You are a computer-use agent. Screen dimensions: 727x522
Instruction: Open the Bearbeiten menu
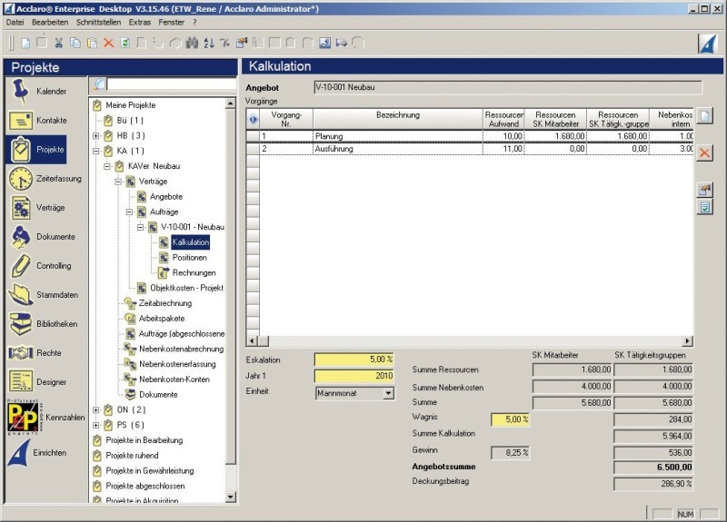click(50, 22)
